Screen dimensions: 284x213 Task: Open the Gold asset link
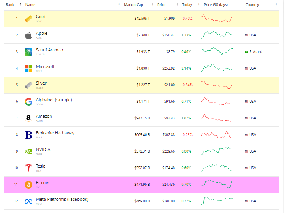pos(40,17)
